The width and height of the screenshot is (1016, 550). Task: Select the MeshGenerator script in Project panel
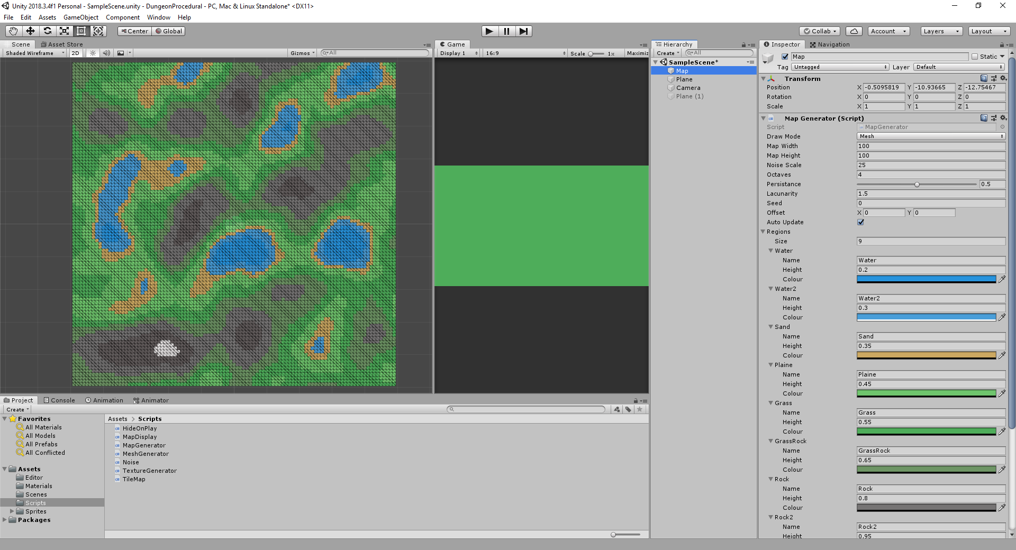[146, 454]
